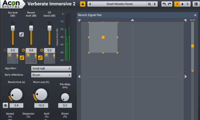The height and width of the screenshot is (120, 200).
Task: Click the preset lock icon
Action: tap(83, 4)
